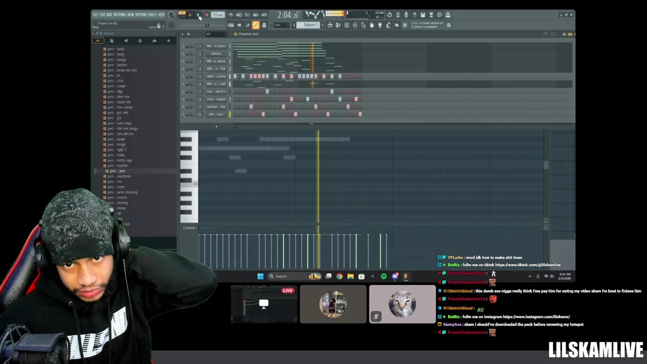647x364 pixels.
Task: Open the All channel filter dropdown
Action: pos(216,34)
